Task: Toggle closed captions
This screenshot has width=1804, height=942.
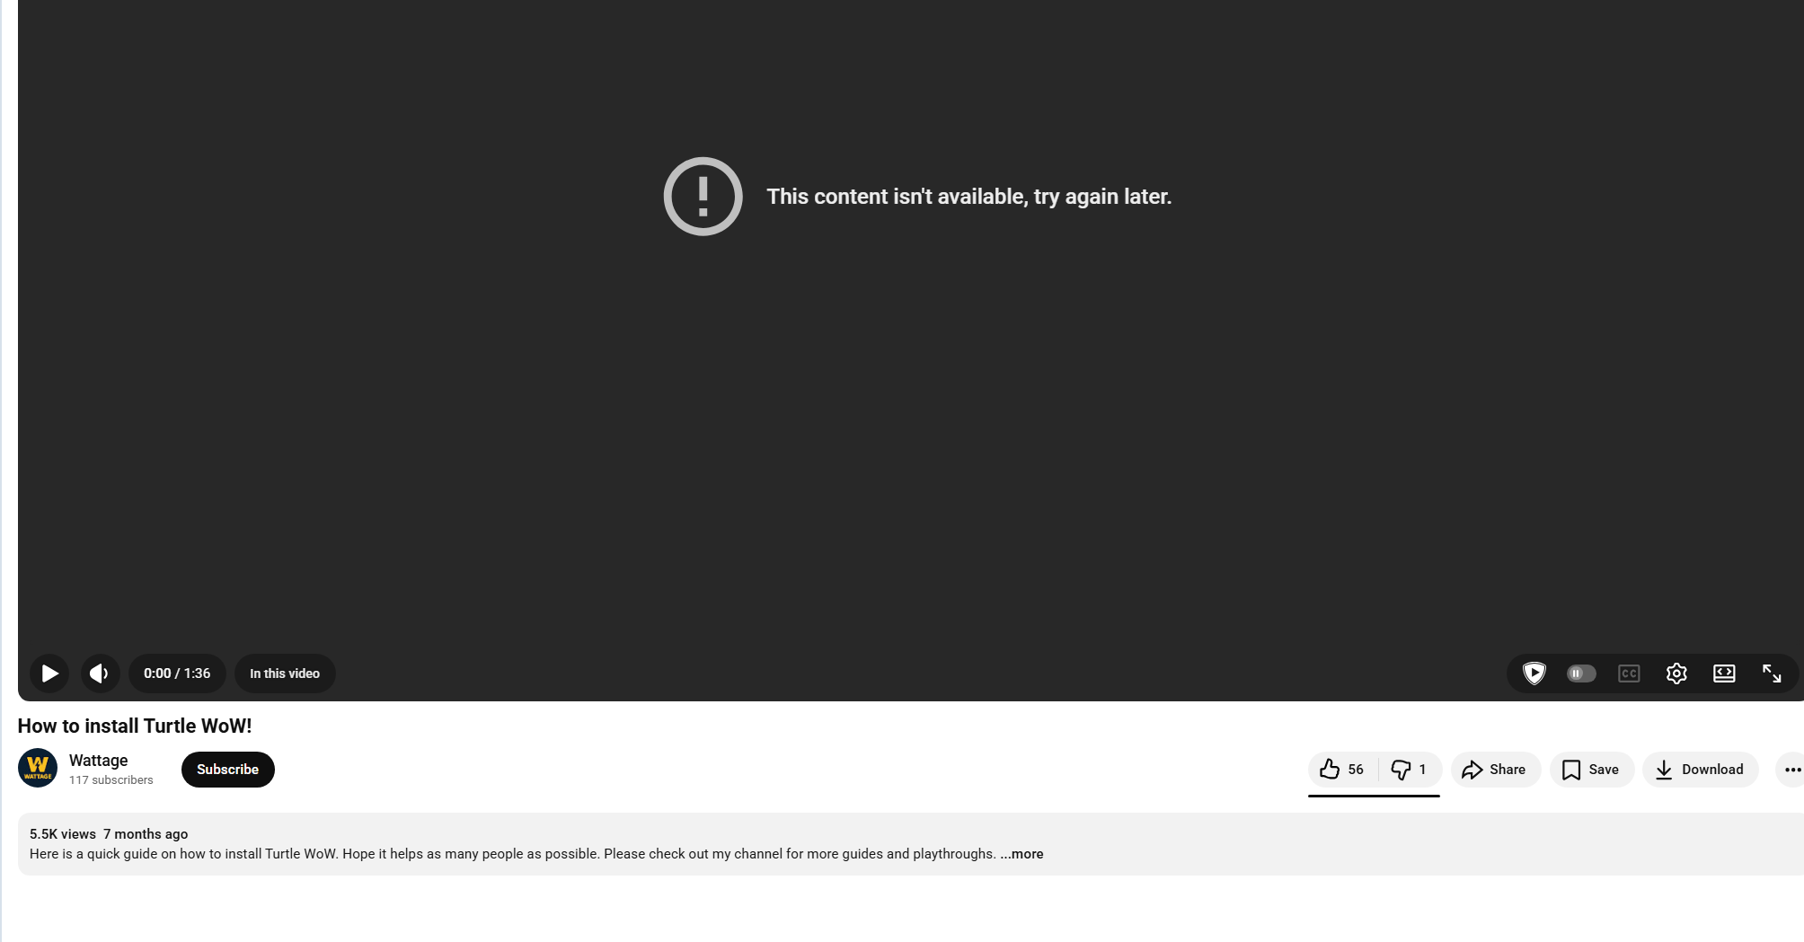Action: coord(1629,673)
